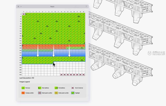
Task: Click the yellow striped Multi-patch conflict swatch
Action: [56, 93]
